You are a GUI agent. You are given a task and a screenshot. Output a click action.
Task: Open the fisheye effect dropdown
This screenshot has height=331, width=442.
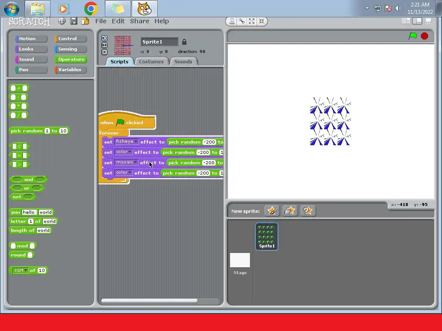pos(126,141)
